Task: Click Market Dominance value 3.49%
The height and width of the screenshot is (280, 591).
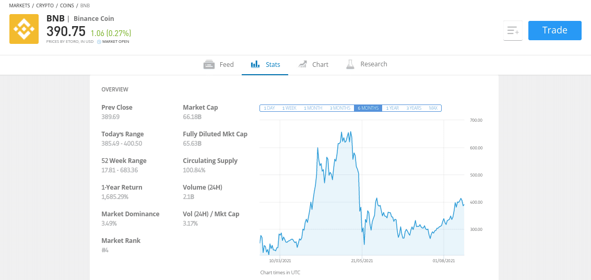Action: [109, 224]
